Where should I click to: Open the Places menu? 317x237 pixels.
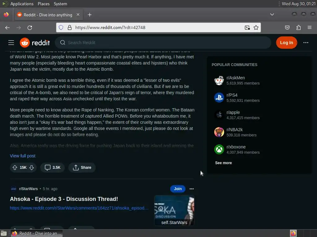tap(44, 4)
